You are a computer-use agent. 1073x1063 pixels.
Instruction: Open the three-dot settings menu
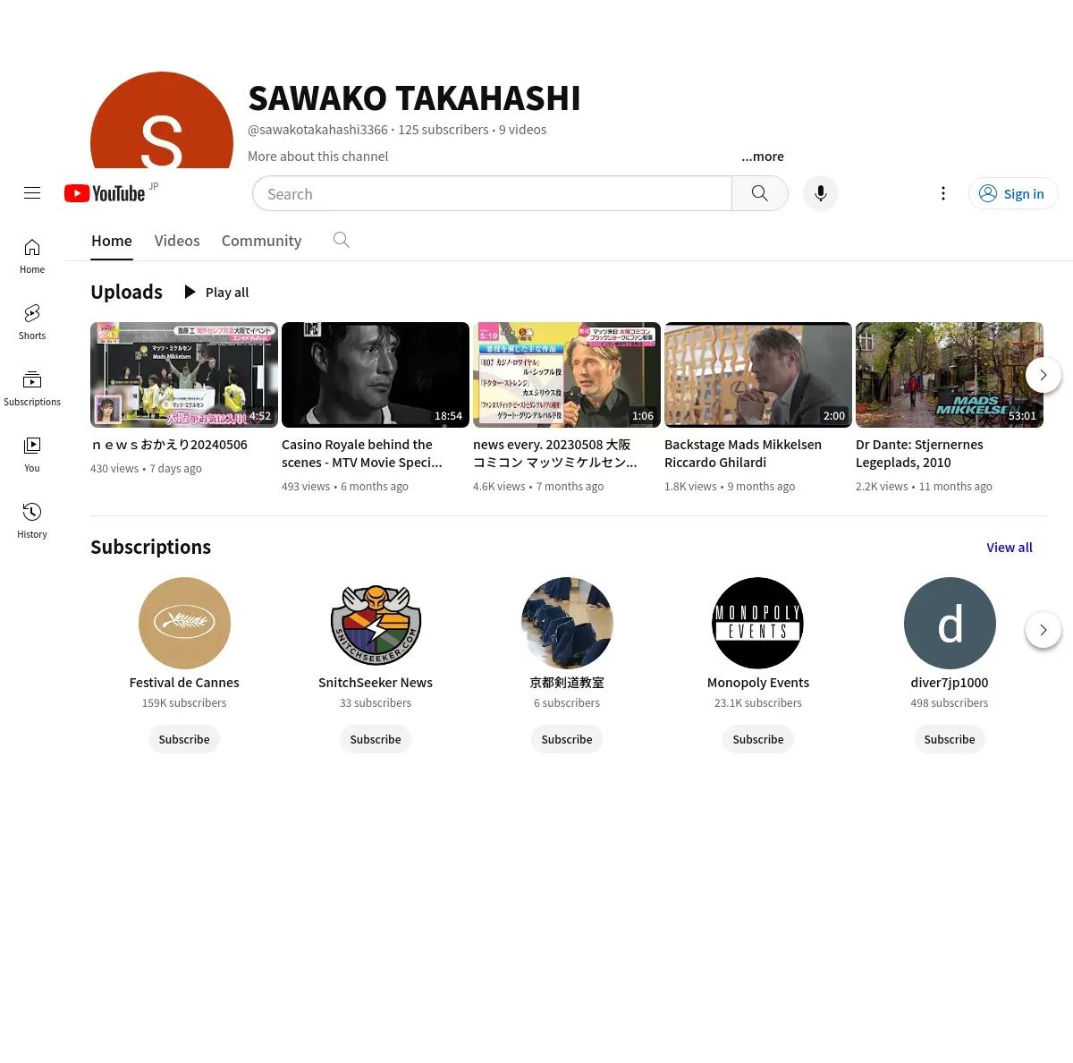[942, 193]
